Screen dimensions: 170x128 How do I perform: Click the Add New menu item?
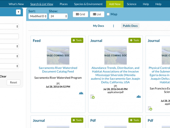pos(115,4)
